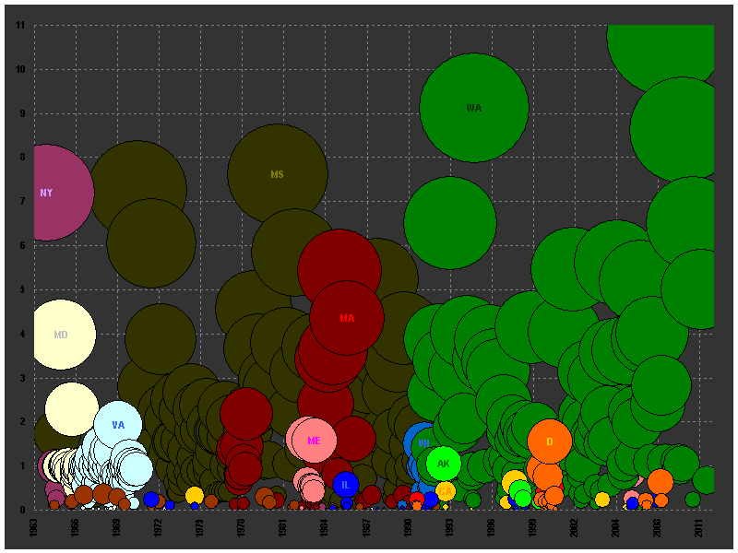Screen dimensions: 738x553
Task: Click the light blue VA bubble
Action: click(x=118, y=425)
